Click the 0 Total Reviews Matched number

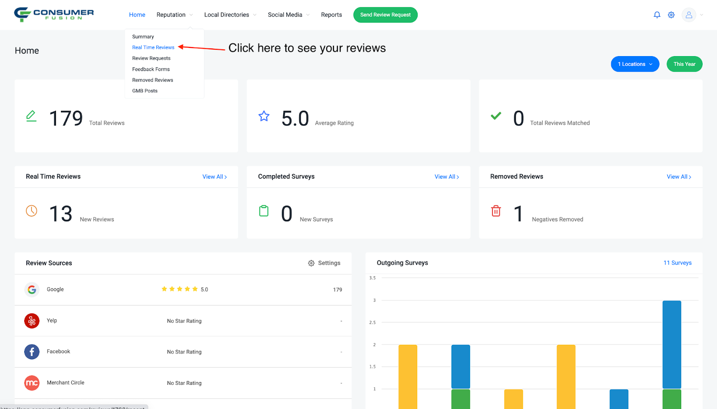pos(518,119)
